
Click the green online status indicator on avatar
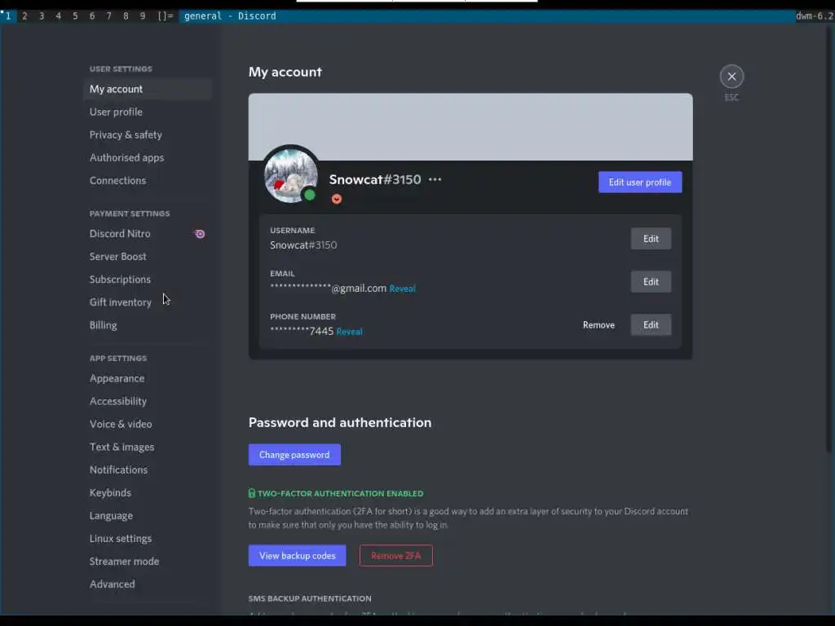(x=309, y=195)
